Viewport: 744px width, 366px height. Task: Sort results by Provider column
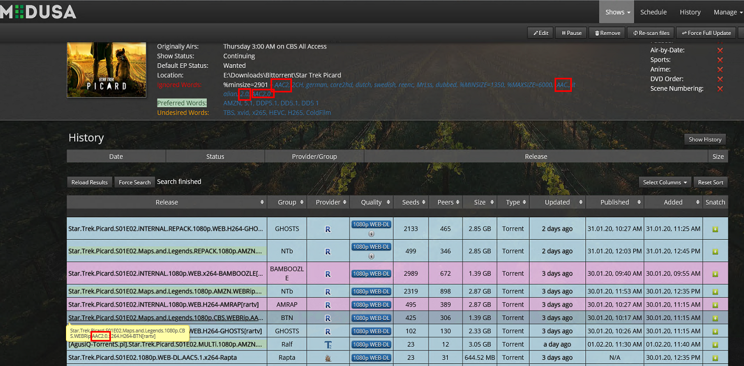(x=328, y=202)
